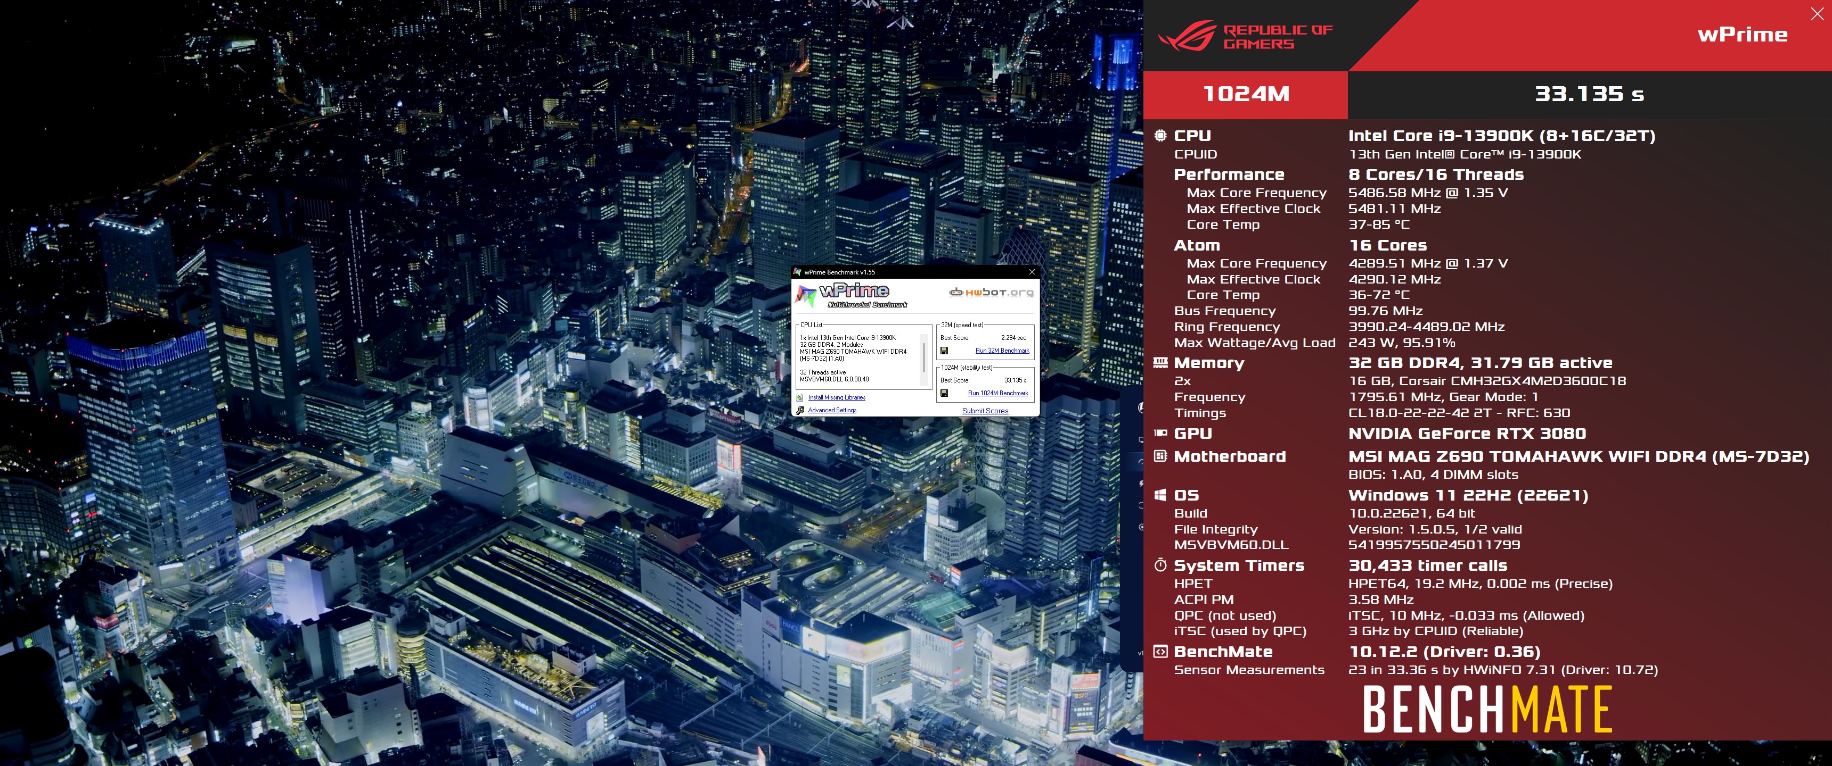Run the 32M Benchmark
Image resolution: width=1832 pixels, height=766 pixels.
click(1002, 351)
